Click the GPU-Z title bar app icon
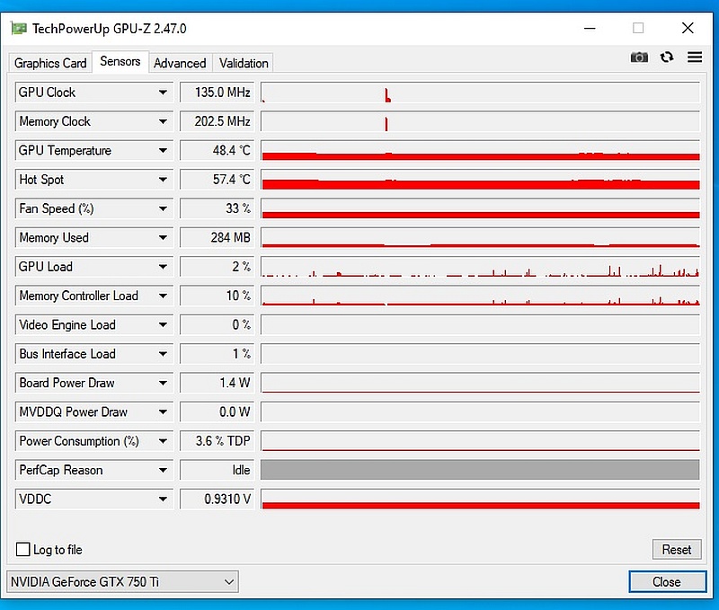The width and height of the screenshot is (719, 610). pos(19,29)
